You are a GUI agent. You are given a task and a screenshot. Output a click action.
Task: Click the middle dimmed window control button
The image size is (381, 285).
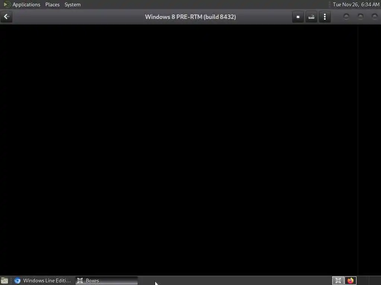(x=361, y=17)
